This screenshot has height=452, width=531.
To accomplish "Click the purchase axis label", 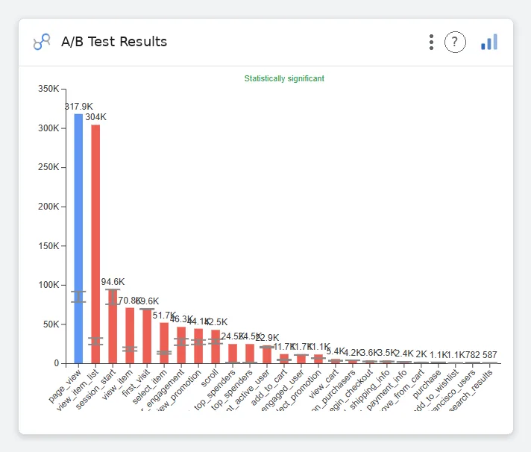I will coord(427,384).
